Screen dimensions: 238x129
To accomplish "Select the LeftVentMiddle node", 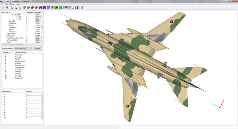I will pyautogui.click(x=12, y=40).
